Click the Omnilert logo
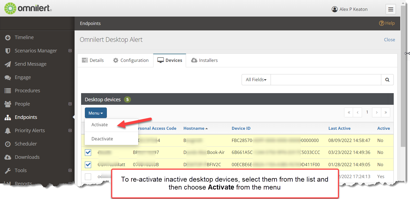The image size is (410, 199). click(28, 8)
